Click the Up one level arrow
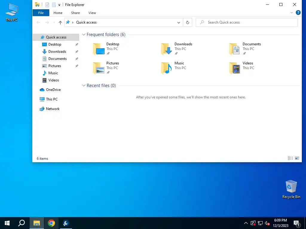The height and width of the screenshot is (229, 306). [60, 22]
